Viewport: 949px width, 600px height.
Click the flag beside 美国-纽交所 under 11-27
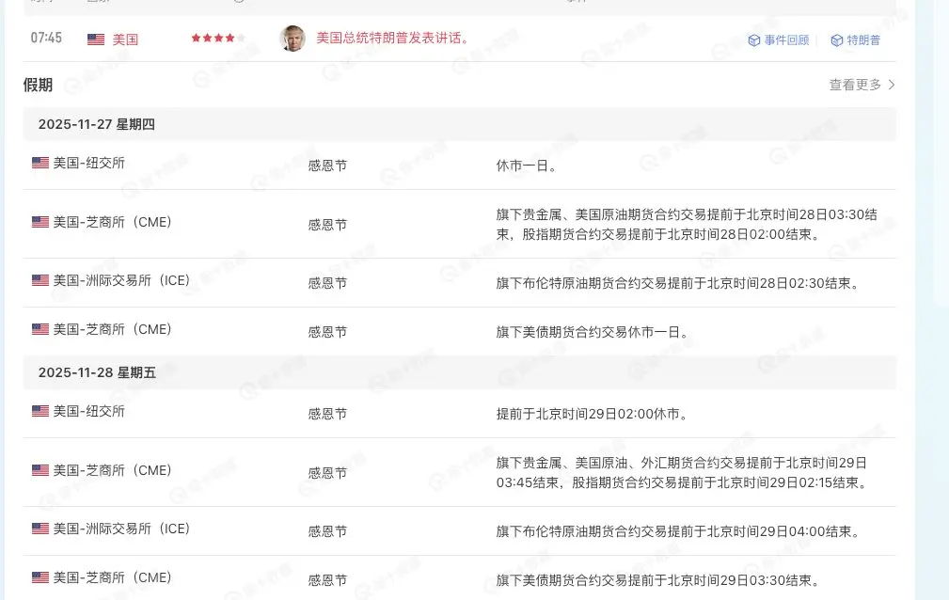pyautogui.click(x=40, y=163)
